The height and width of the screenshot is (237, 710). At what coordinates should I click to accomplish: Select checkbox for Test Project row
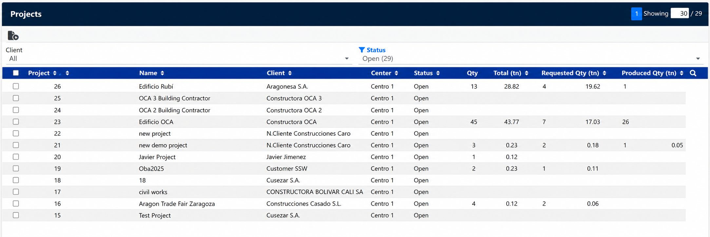(x=16, y=215)
